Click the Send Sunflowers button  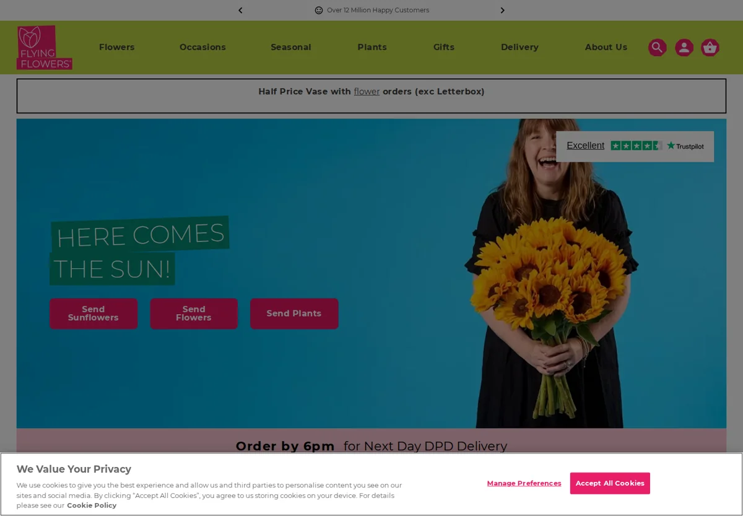pos(93,313)
